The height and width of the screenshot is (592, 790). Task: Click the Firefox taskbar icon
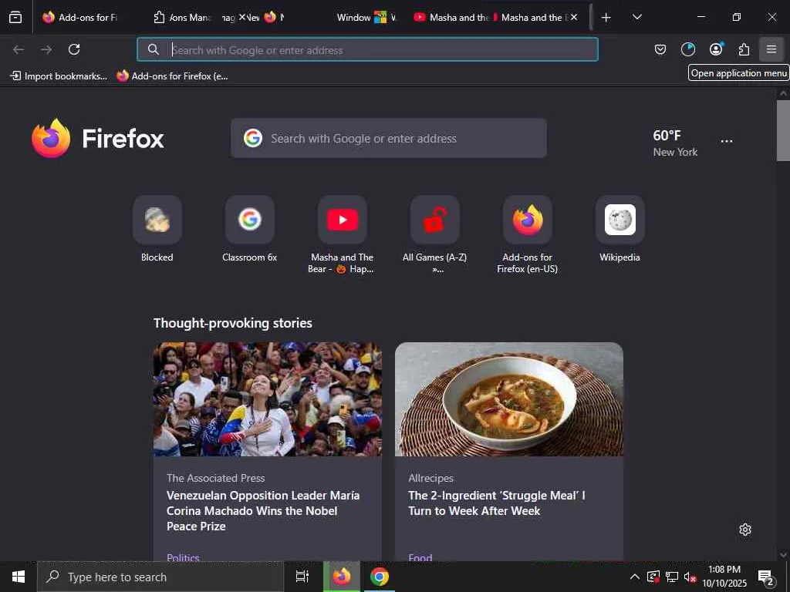click(342, 577)
